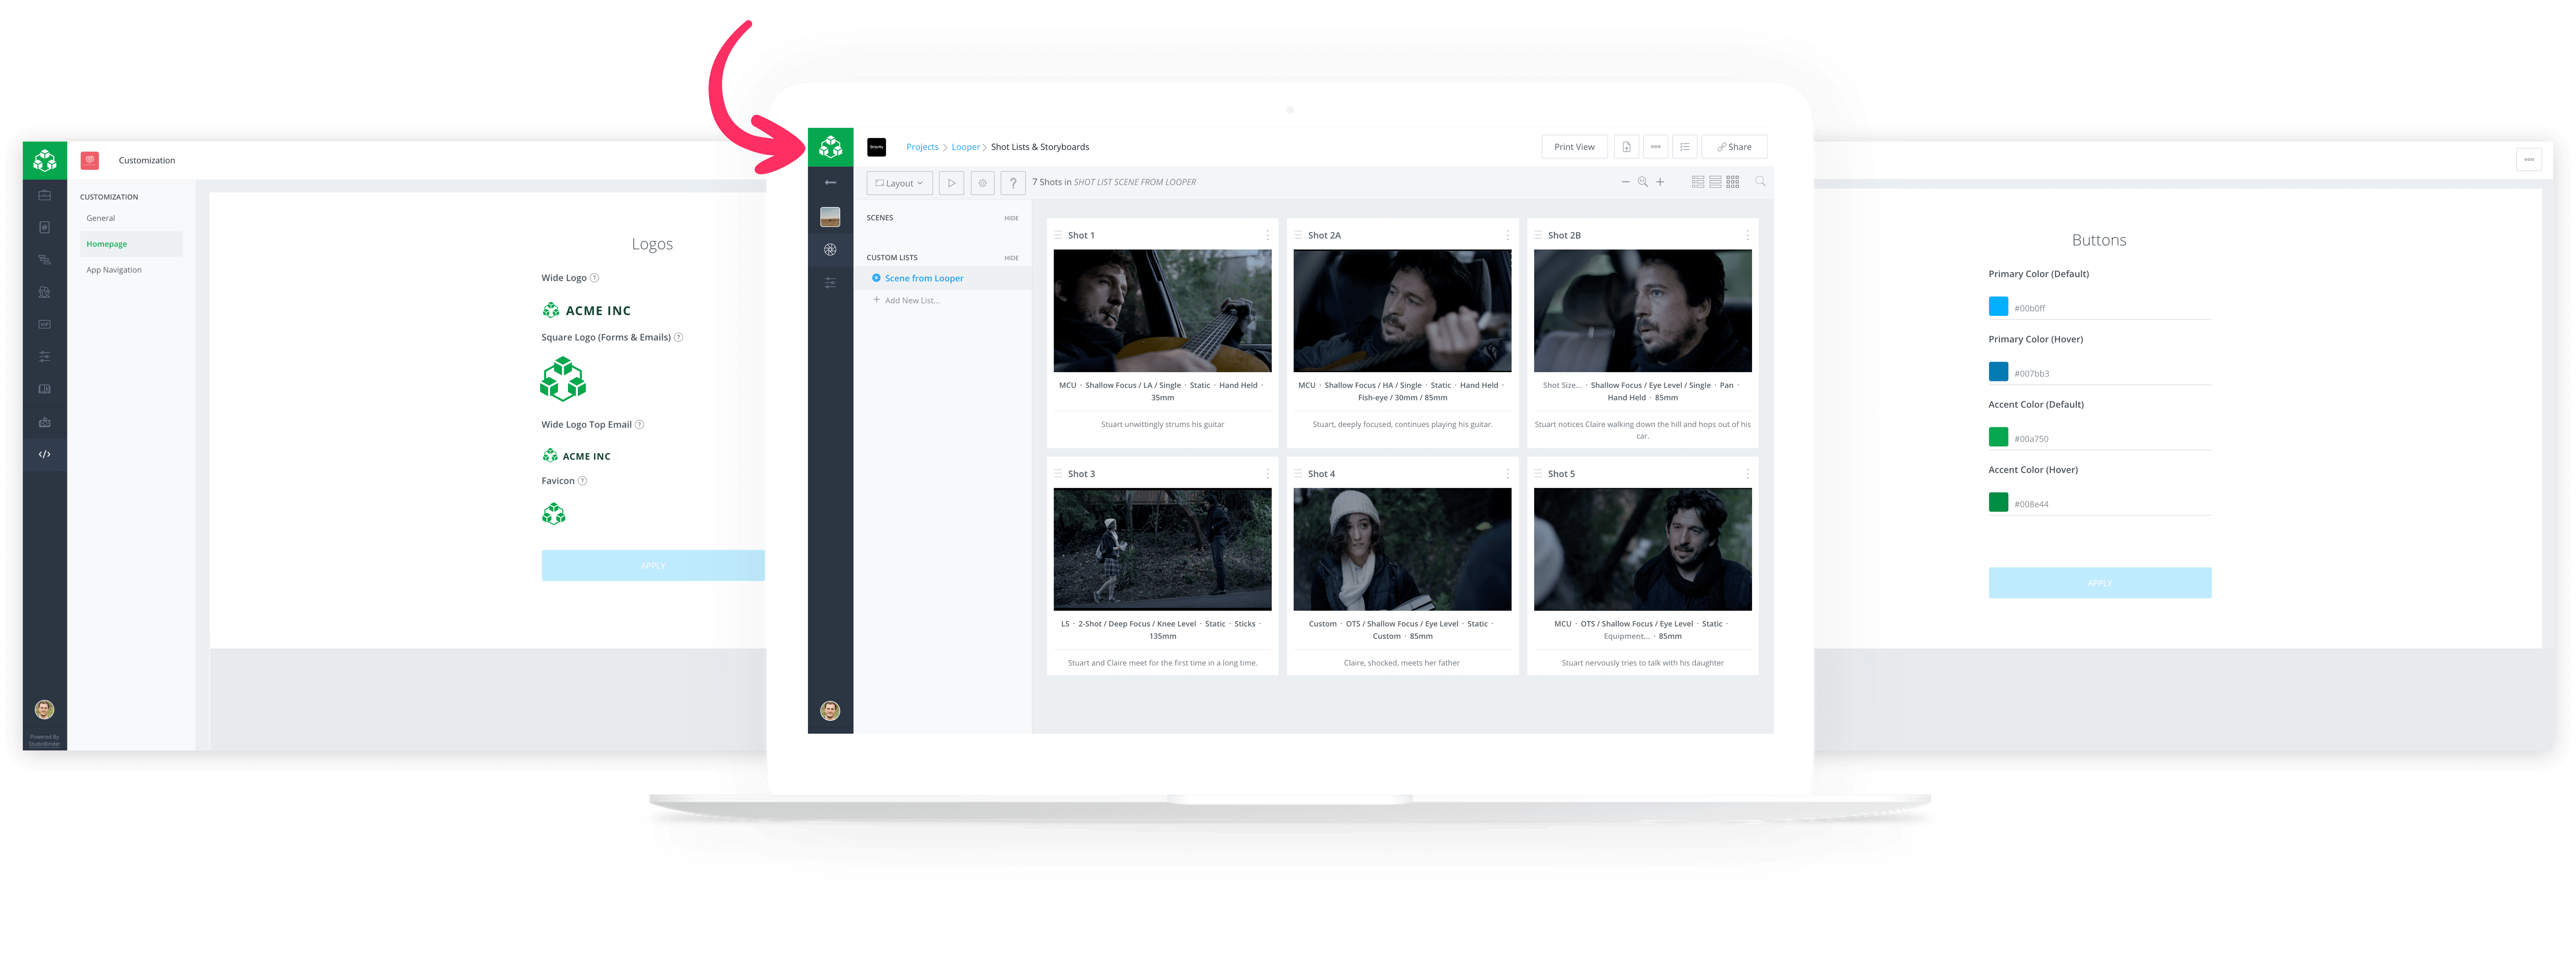Image resolution: width=2576 pixels, height=962 pixels.
Task: Click the Gravity company logo in header
Action: (x=877, y=147)
